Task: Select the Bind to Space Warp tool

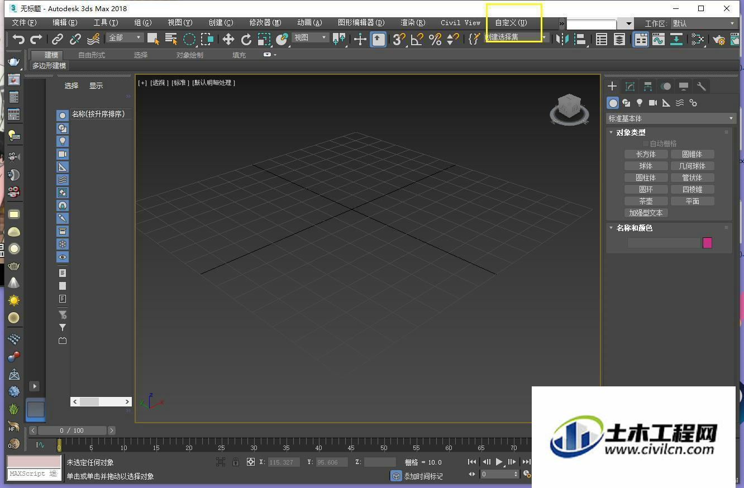Action: [93, 39]
